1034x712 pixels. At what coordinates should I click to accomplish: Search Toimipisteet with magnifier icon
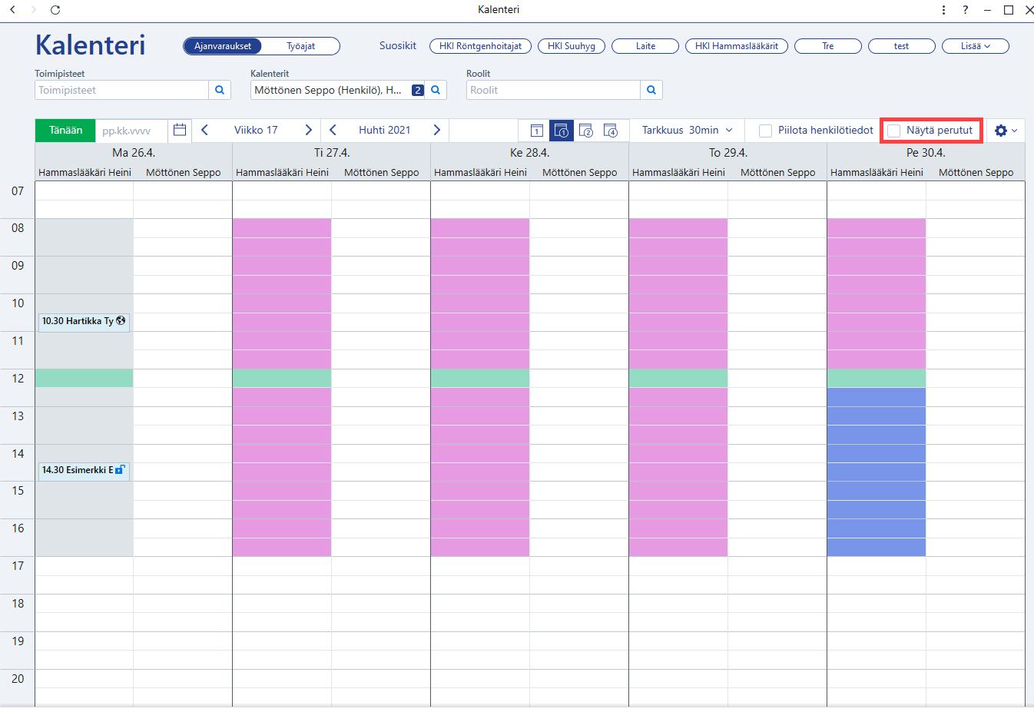(220, 90)
